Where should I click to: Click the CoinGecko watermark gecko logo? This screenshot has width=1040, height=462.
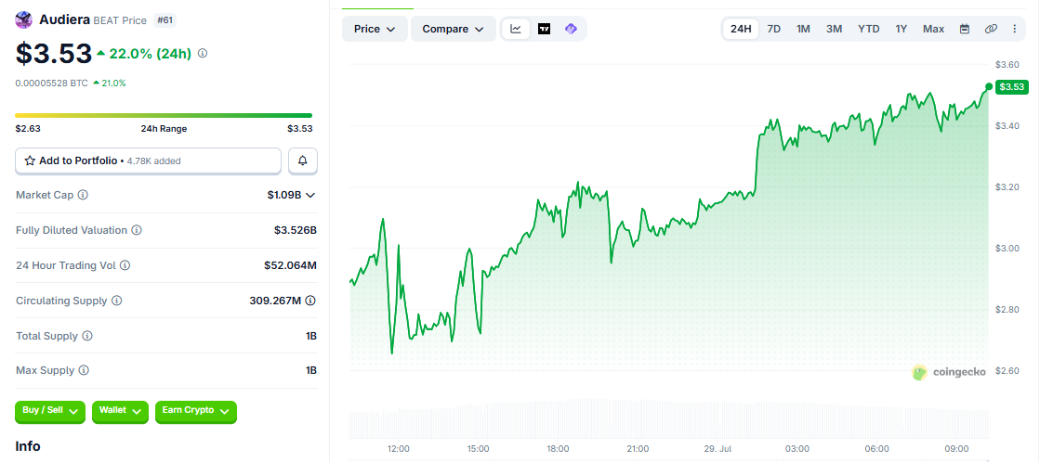[x=920, y=372]
